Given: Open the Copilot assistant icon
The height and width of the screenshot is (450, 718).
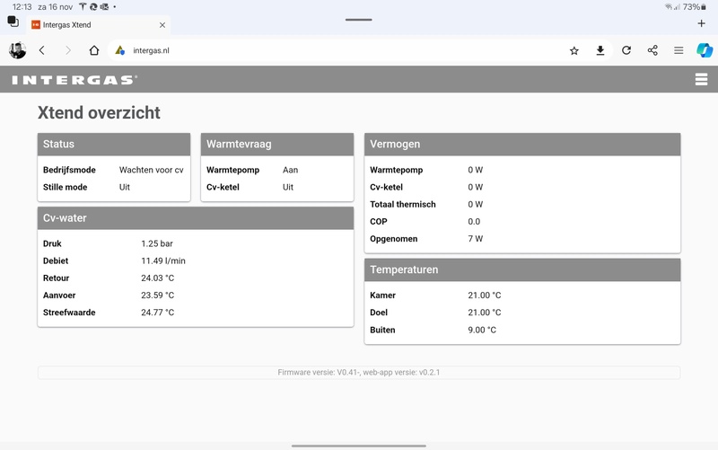Looking at the screenshot, I should coord(705,50).
